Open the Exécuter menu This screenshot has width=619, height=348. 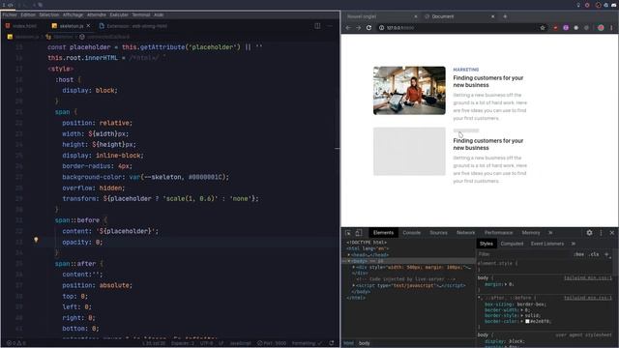[x=119, y=14]
